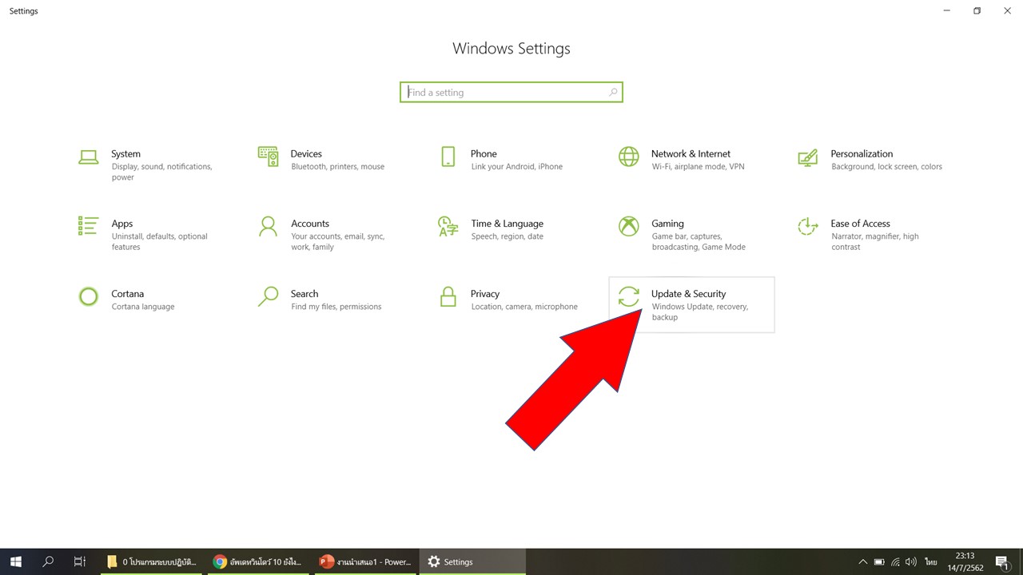Image resolution: width=1023 pixels, height=575 pixels.
Task: Open the Cortana circle icon
Action: click(88, 297)
